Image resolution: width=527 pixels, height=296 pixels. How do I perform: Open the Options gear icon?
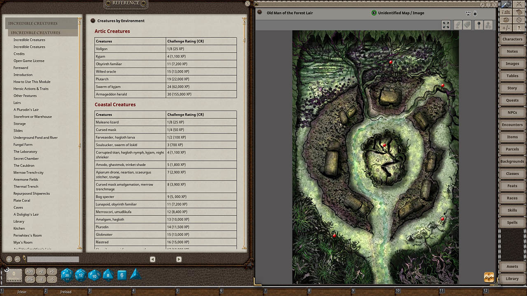519,20
